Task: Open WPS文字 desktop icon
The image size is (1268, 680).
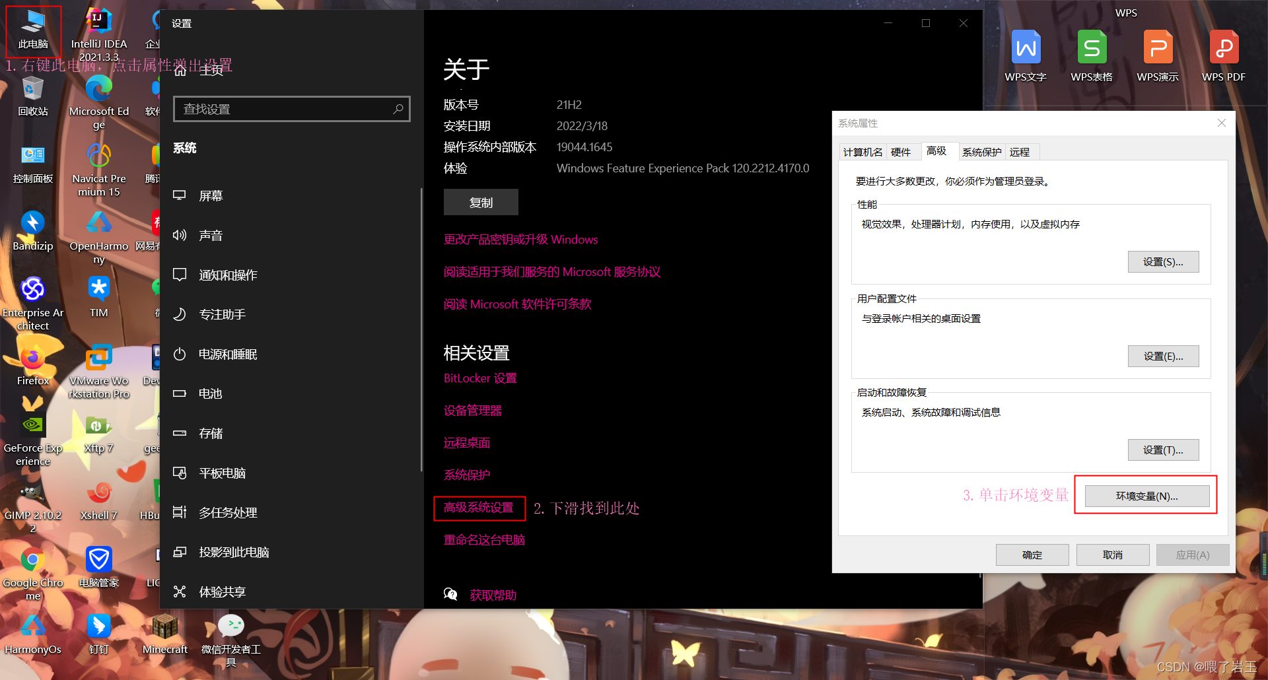Action: tap(1026, 55)
